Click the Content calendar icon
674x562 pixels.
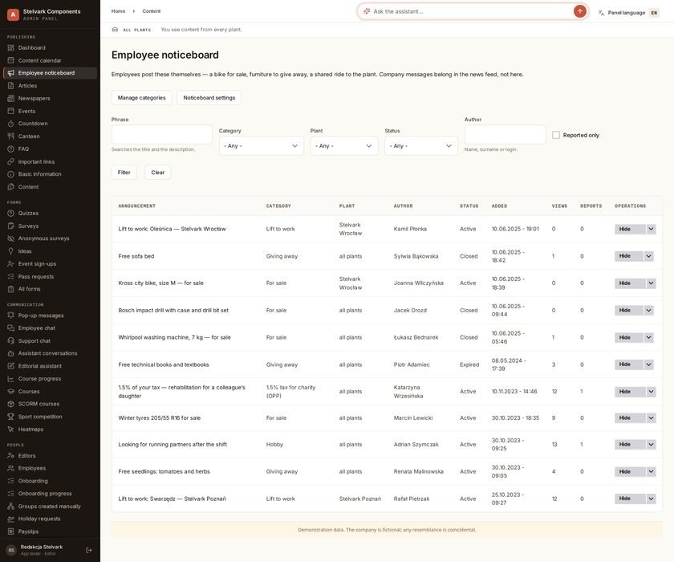coord(10,60)
